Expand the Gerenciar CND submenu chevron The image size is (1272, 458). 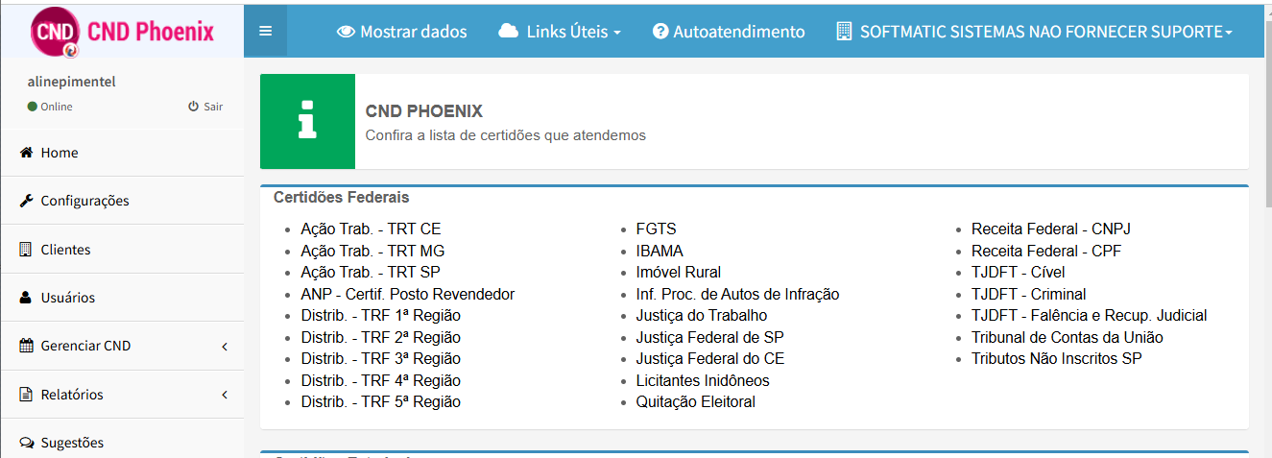click(x=225, y=346)
